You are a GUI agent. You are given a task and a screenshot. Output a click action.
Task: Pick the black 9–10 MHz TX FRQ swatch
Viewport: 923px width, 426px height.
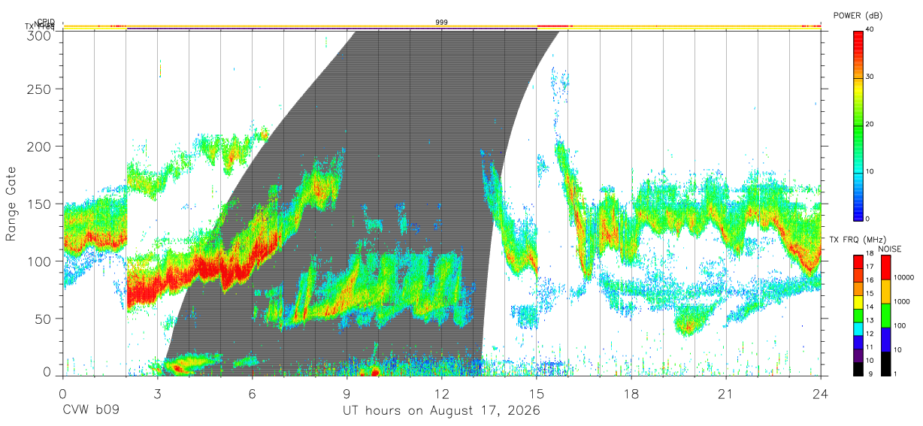(858, 367)
